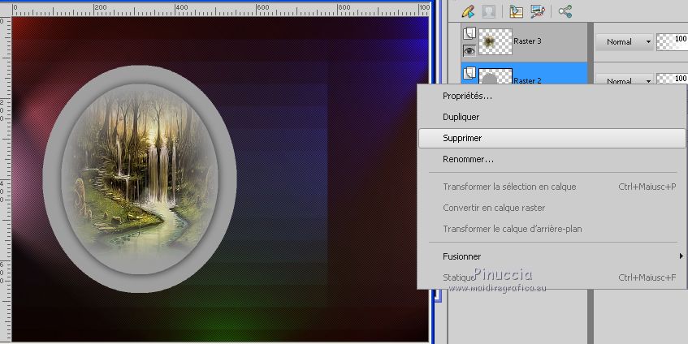Open the Raster 2 blend mode Normal dropdown
Screen dimensions: 688x344
(624, 80)
